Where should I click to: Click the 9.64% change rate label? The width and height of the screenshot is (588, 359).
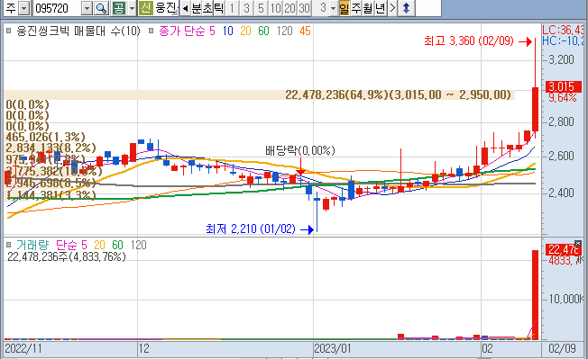tap(563, 98)
